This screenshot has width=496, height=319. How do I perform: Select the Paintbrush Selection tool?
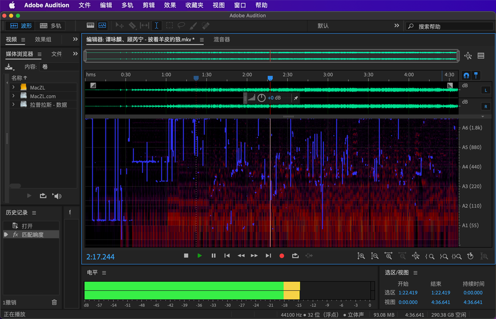(x=194, y=26)
